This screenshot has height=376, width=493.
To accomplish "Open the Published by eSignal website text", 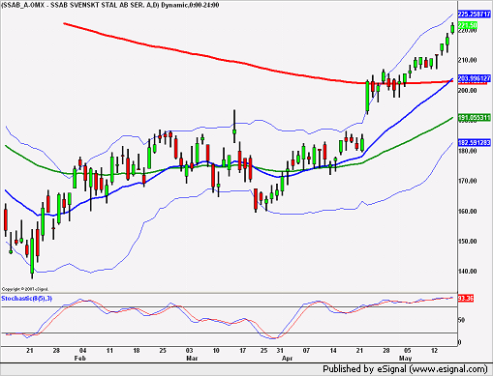I will pos(405,369).
